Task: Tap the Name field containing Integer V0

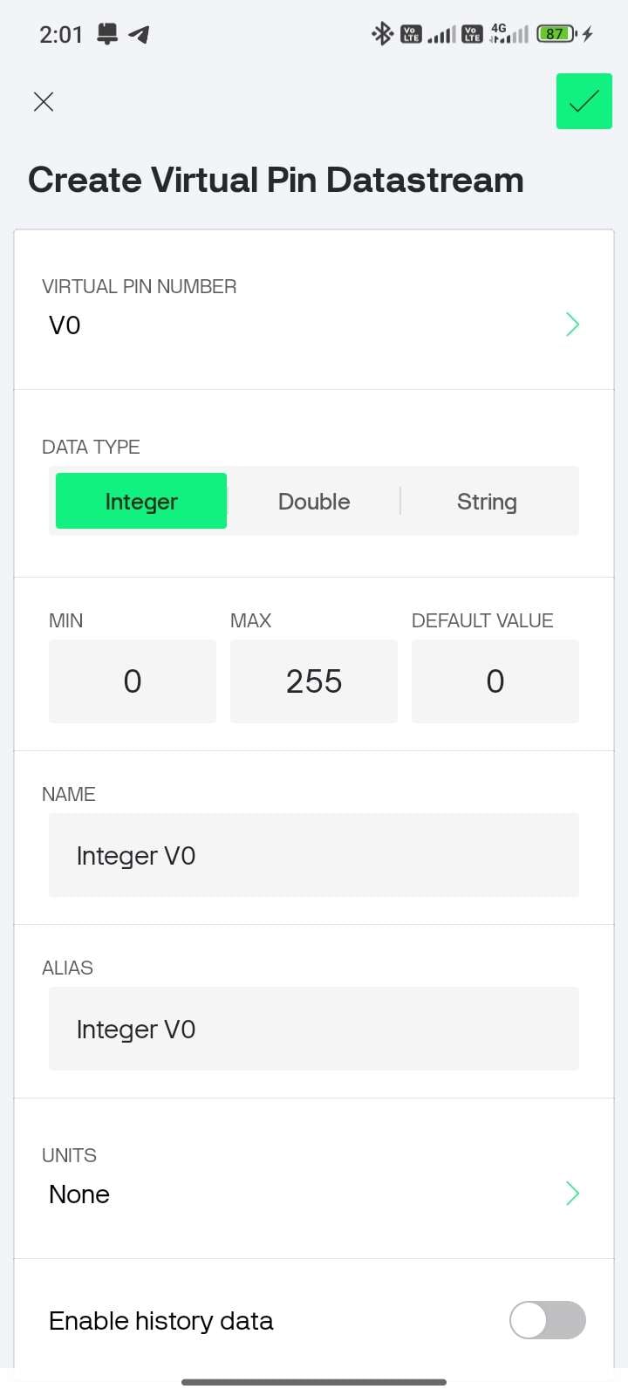Action: pyautogui.click(x=314, y=855)
